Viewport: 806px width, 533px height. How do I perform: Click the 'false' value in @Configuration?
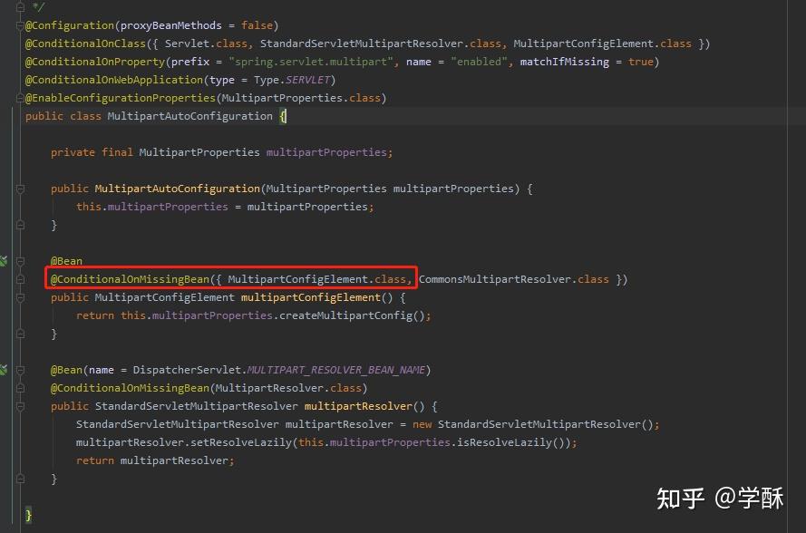(257, 25)
